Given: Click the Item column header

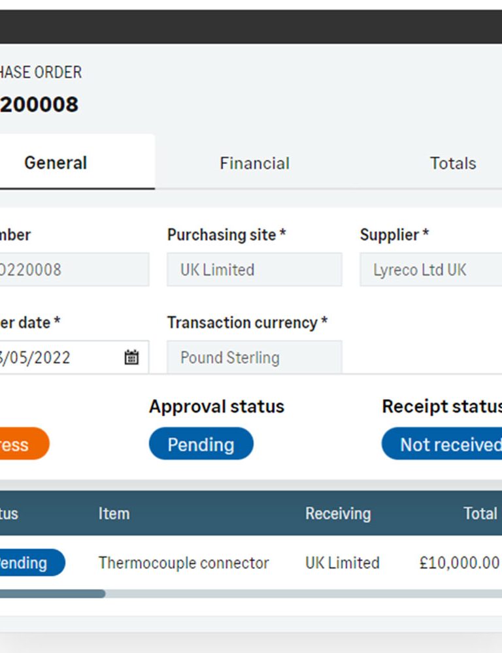Looking at the screenshot, I should [114, 513].
